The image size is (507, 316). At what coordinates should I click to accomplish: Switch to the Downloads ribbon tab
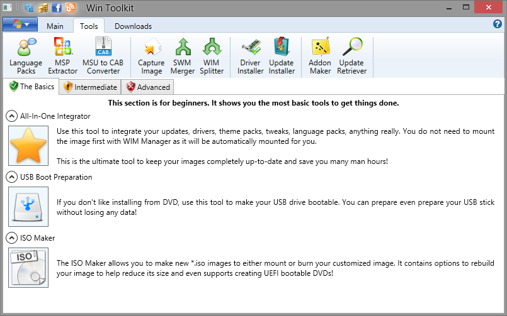click(x=134, y=26)
